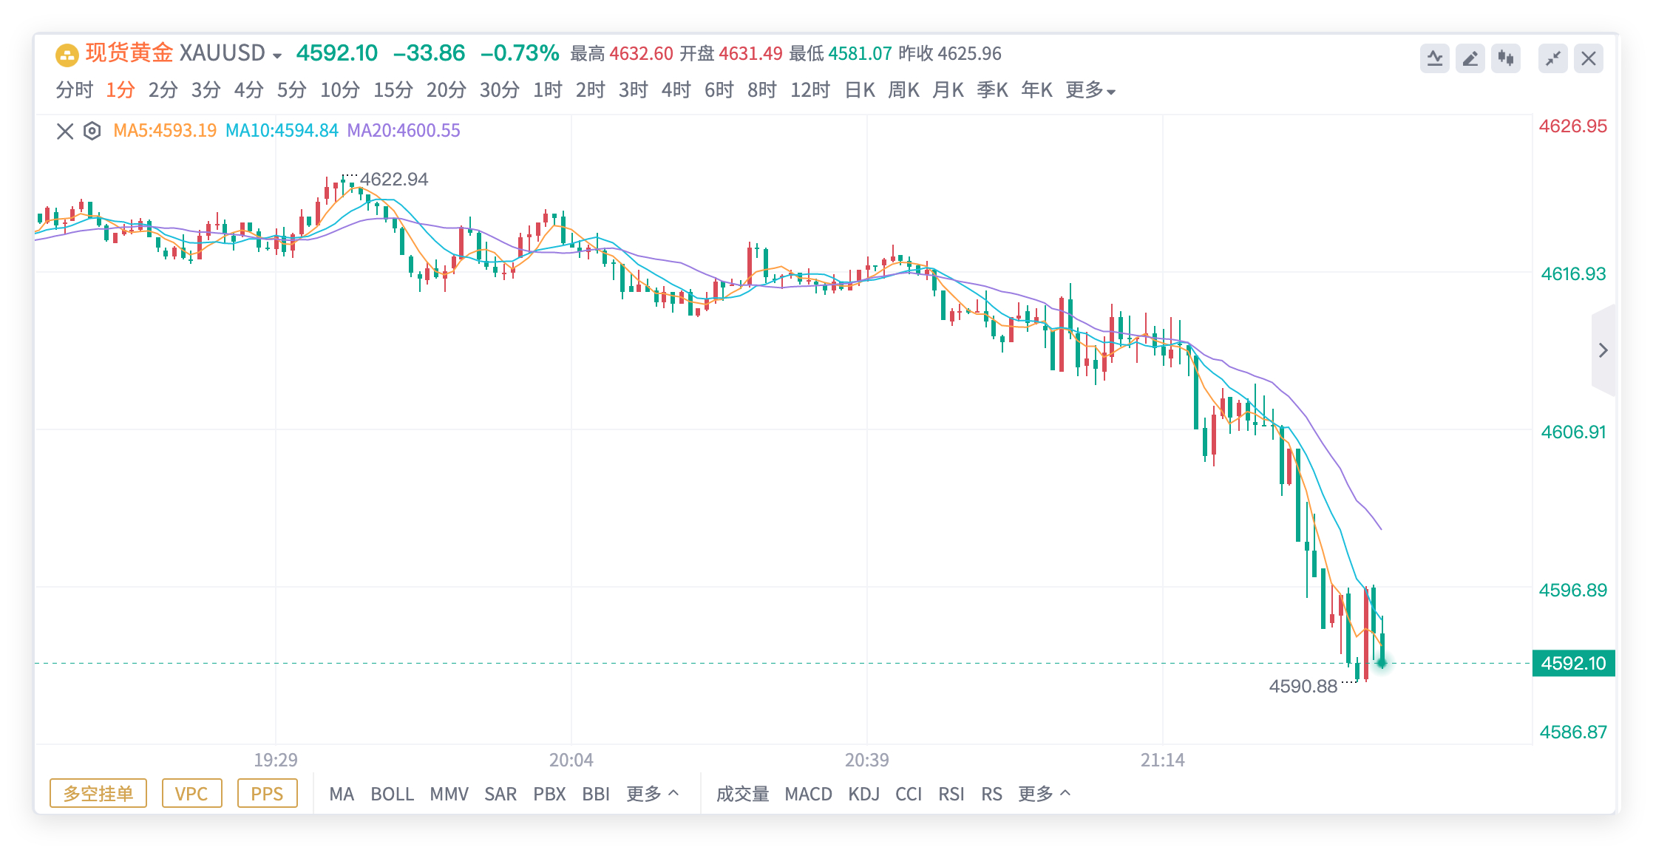Click the gold coin symbol icon
Screen dimensions: 1653x847
(x=67, y=55)
